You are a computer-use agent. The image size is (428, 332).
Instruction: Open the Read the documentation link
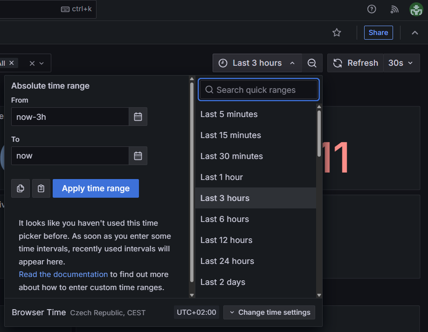click(x=63, y=274)
